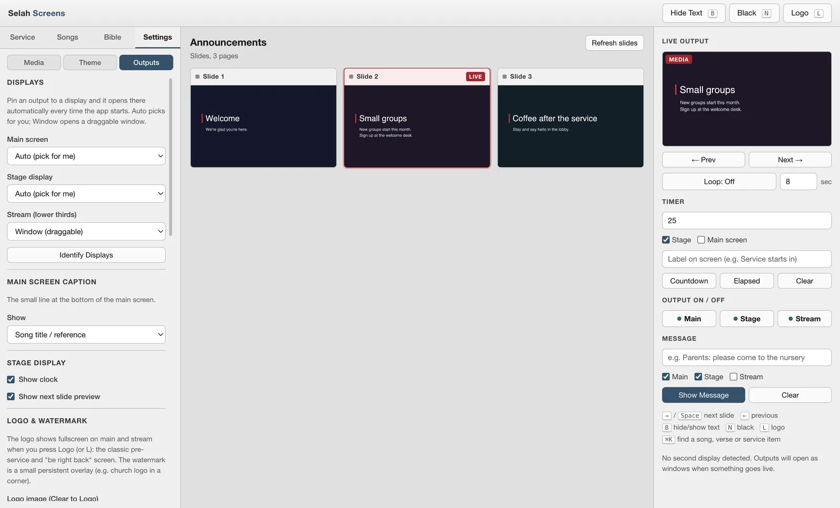Click the message text field

click(747, 358)
